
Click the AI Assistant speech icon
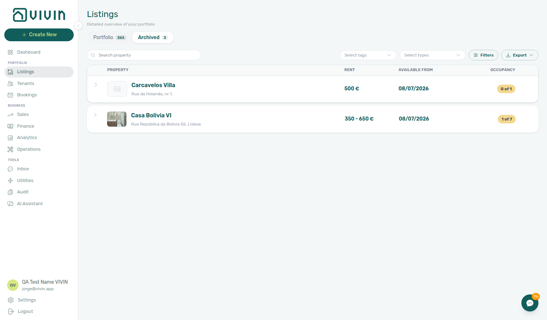coord(10,204)
